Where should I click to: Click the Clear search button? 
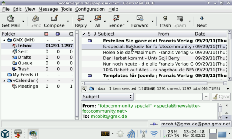[221, 97]
